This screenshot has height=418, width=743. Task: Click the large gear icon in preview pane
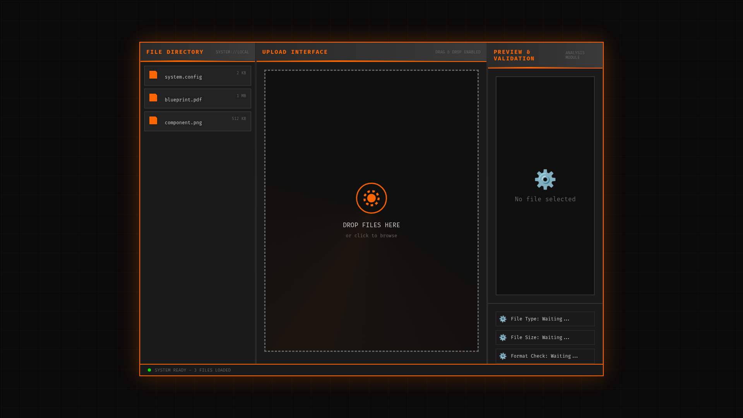[545, 180]
